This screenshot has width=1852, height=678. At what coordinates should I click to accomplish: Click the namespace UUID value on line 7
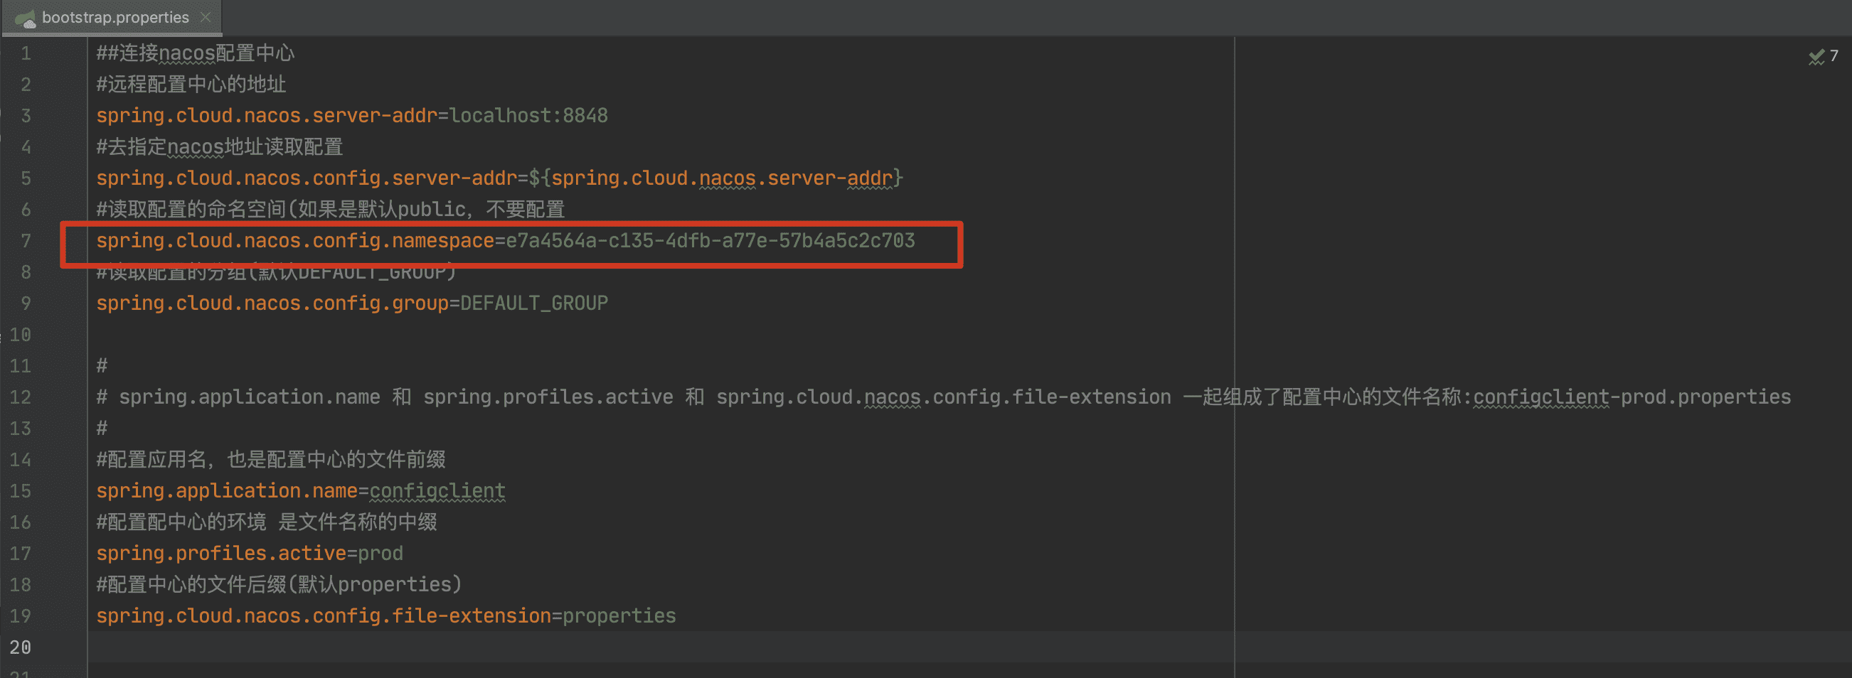(x=710, y=241)
